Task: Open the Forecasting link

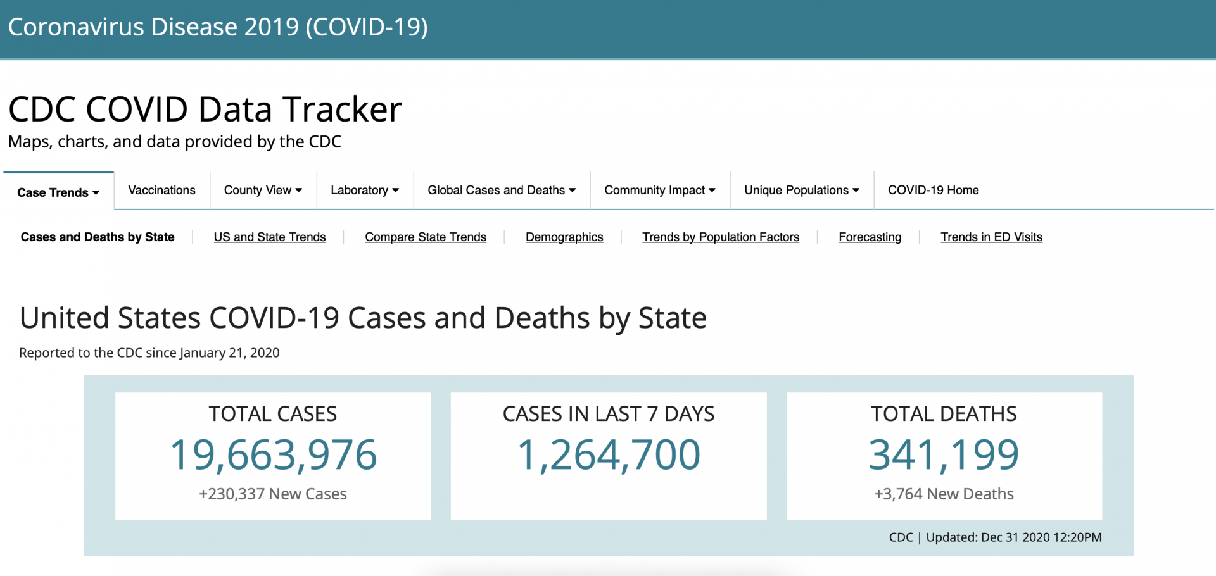Action: click(x=870, y=237)
